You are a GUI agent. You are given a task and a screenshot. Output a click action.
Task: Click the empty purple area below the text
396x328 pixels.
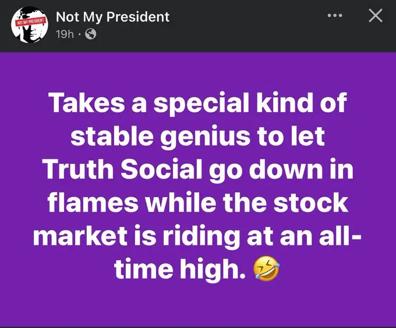[198, 305]
